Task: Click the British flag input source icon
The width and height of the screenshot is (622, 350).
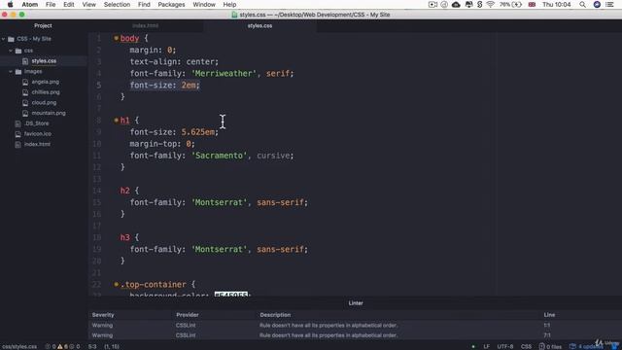Action: point(532,4)
